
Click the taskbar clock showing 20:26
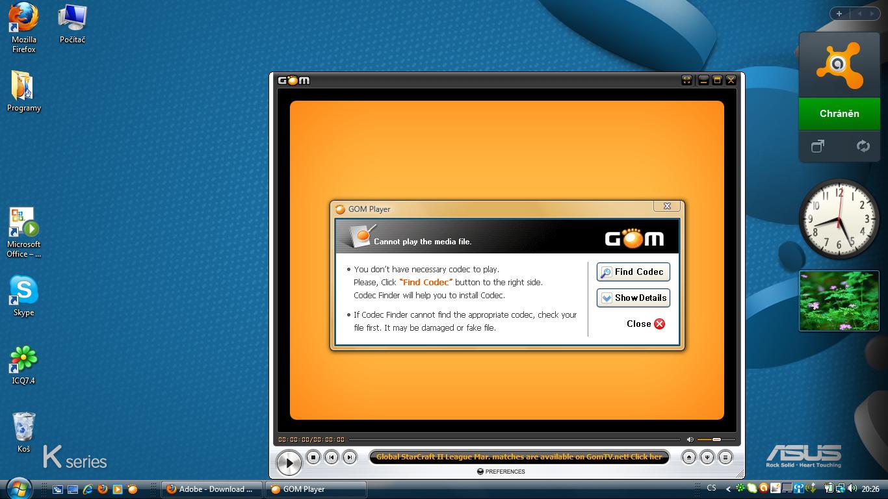pos(870,489)
